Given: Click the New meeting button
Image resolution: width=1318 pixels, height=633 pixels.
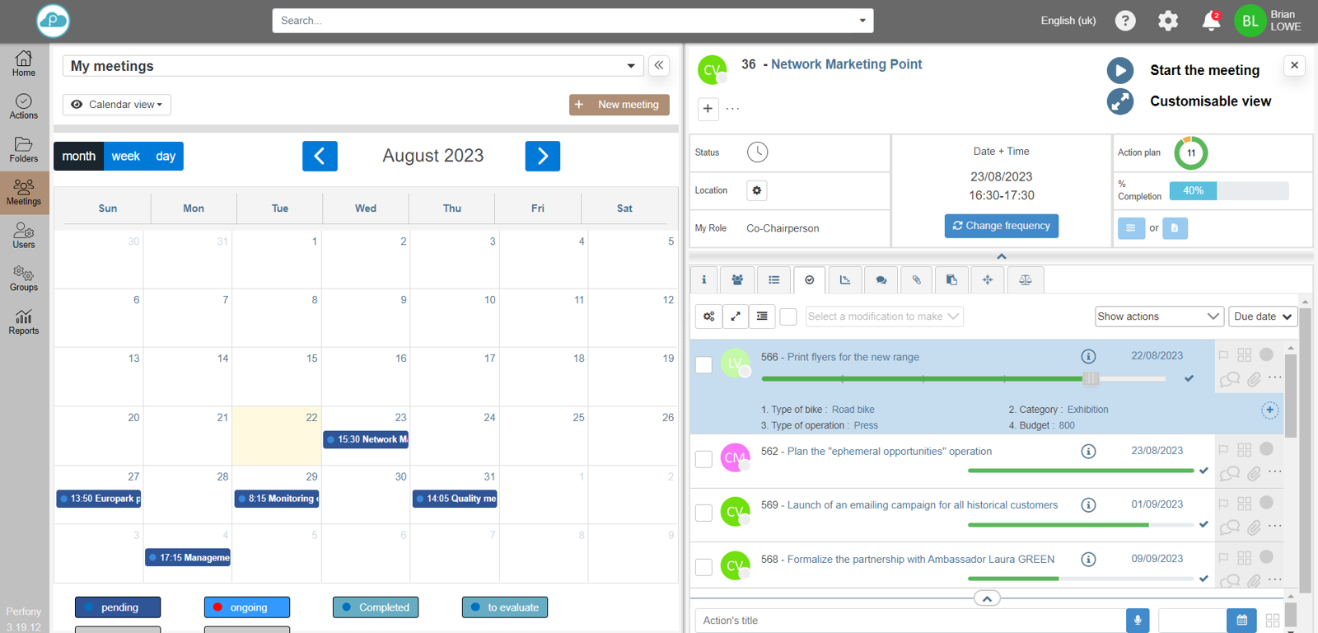Looking at the screenshot, I should coord(619,105).
